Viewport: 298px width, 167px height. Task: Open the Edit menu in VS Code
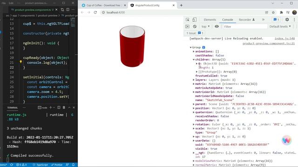point(11,3)
